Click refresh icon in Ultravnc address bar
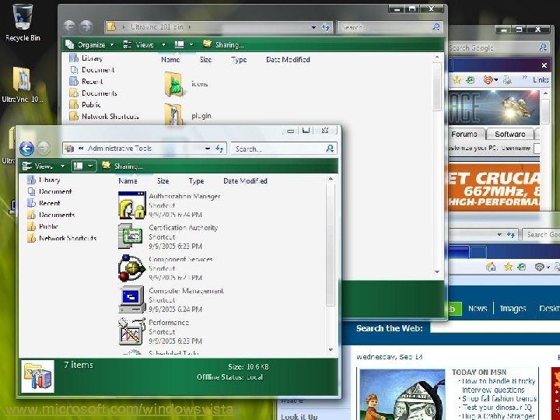The height and width of the screenshot is (420, 560). [326, 26]
